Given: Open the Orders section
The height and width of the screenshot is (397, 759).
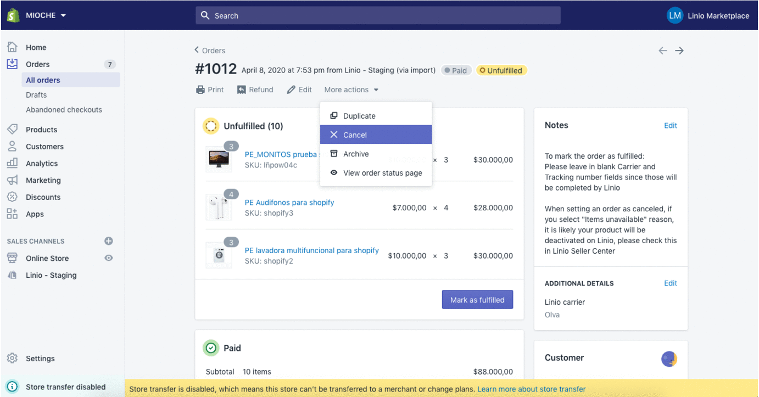Looking at the screenshot, I should tap(38, 64).
